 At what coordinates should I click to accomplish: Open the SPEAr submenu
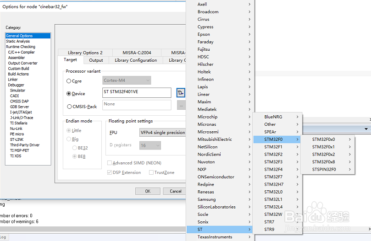[278, 132]
